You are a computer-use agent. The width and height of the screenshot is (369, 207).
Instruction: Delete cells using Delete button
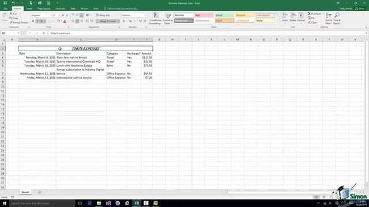(x=293, y=18)
